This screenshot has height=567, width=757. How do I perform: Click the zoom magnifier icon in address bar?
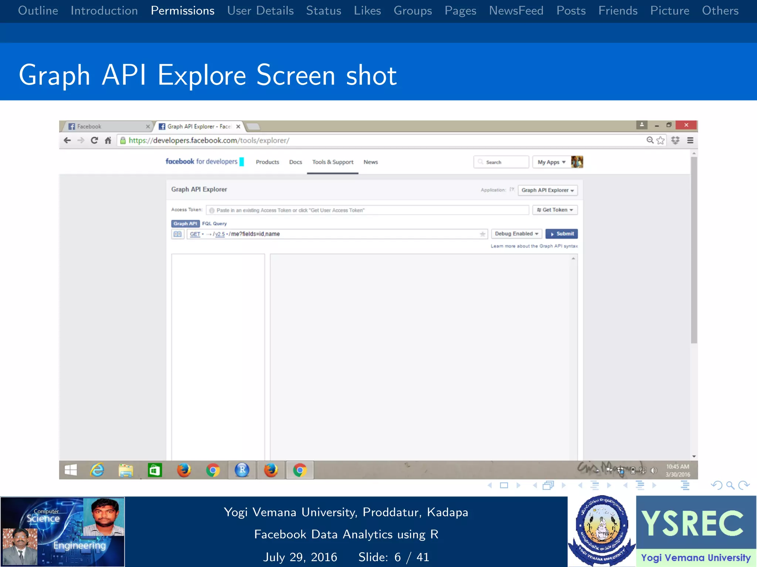(x=650, y=140)
